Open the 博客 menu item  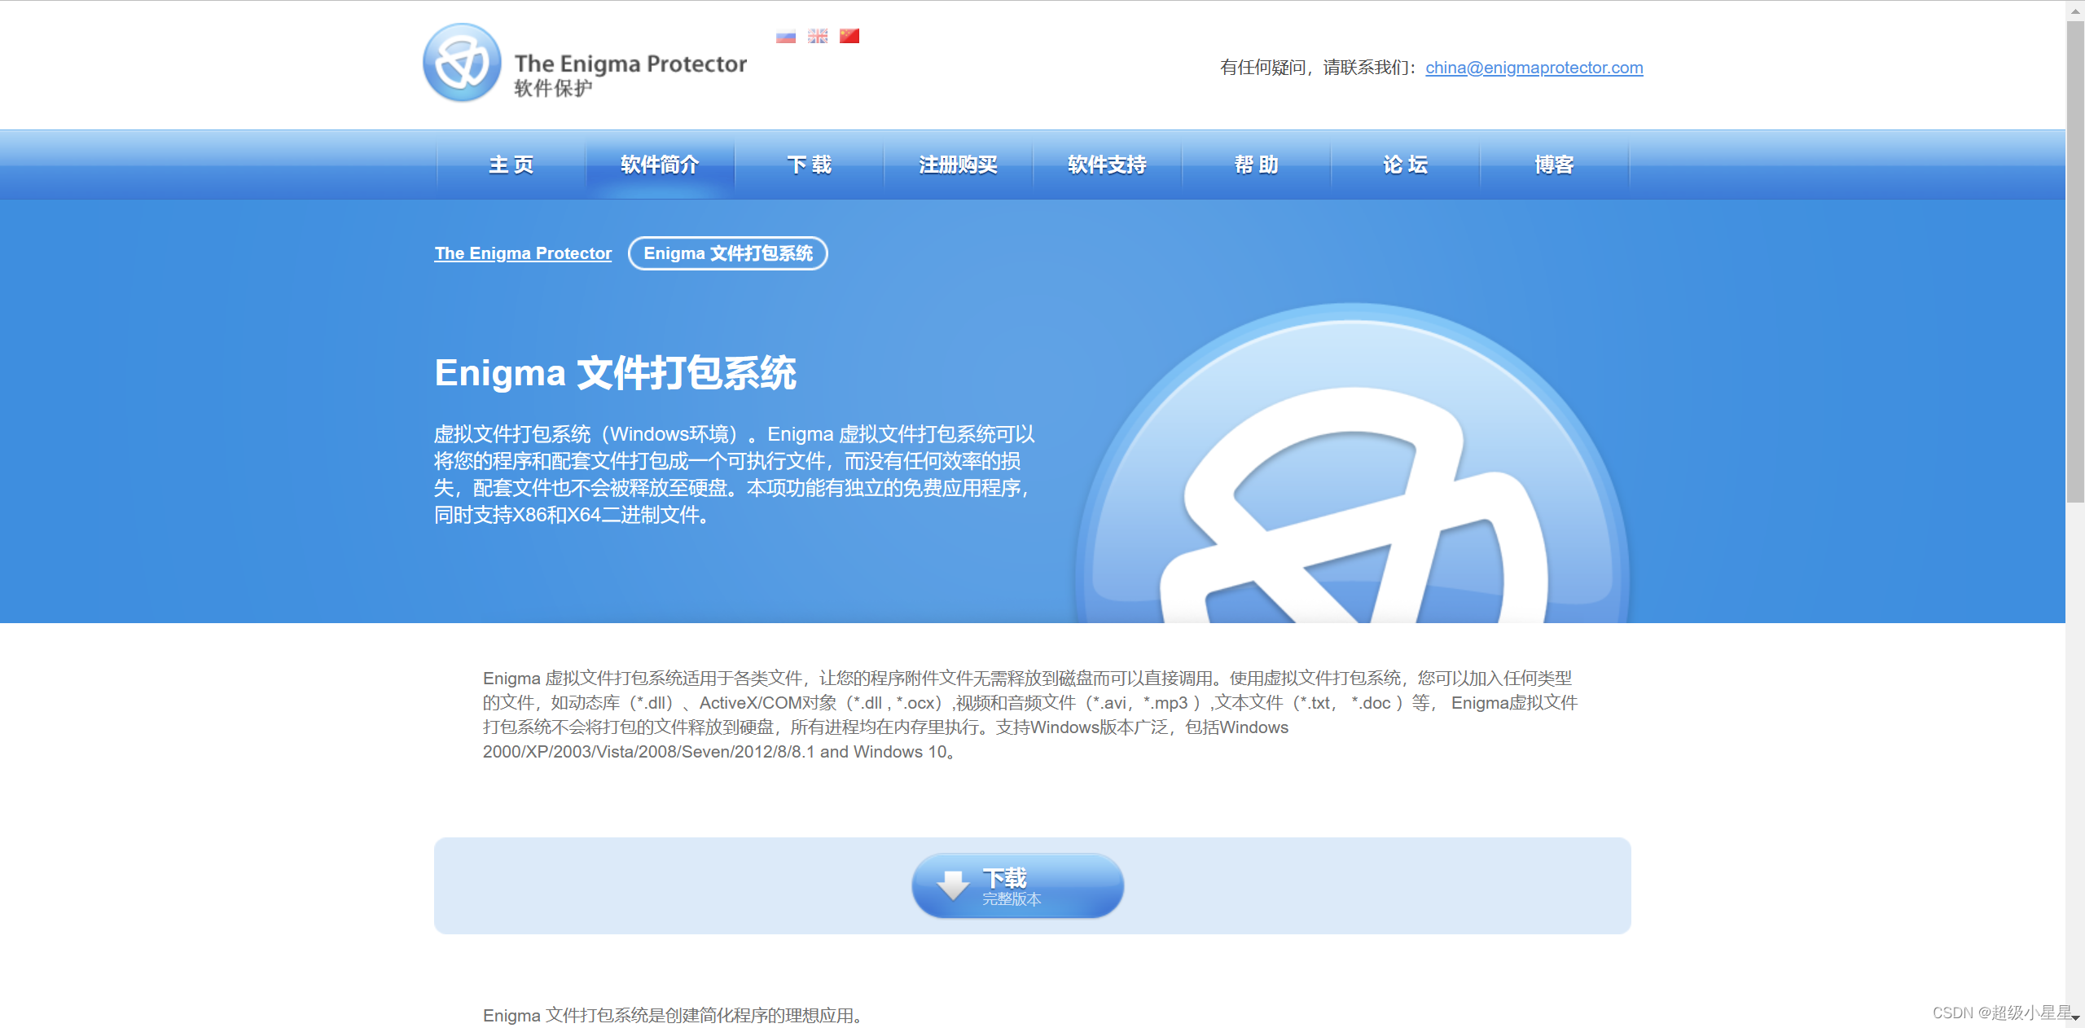[1554, 165]
